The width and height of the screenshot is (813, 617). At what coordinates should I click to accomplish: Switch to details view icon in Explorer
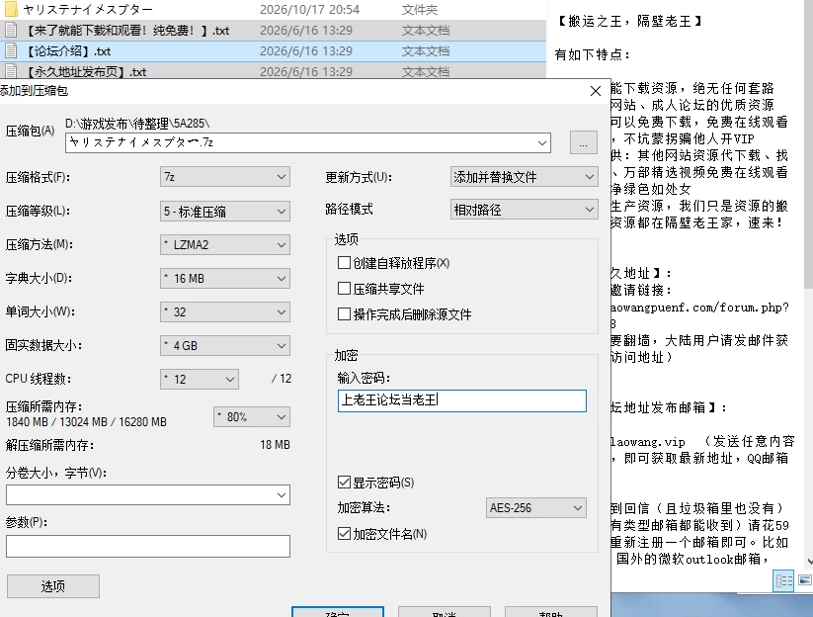(783, 580)
